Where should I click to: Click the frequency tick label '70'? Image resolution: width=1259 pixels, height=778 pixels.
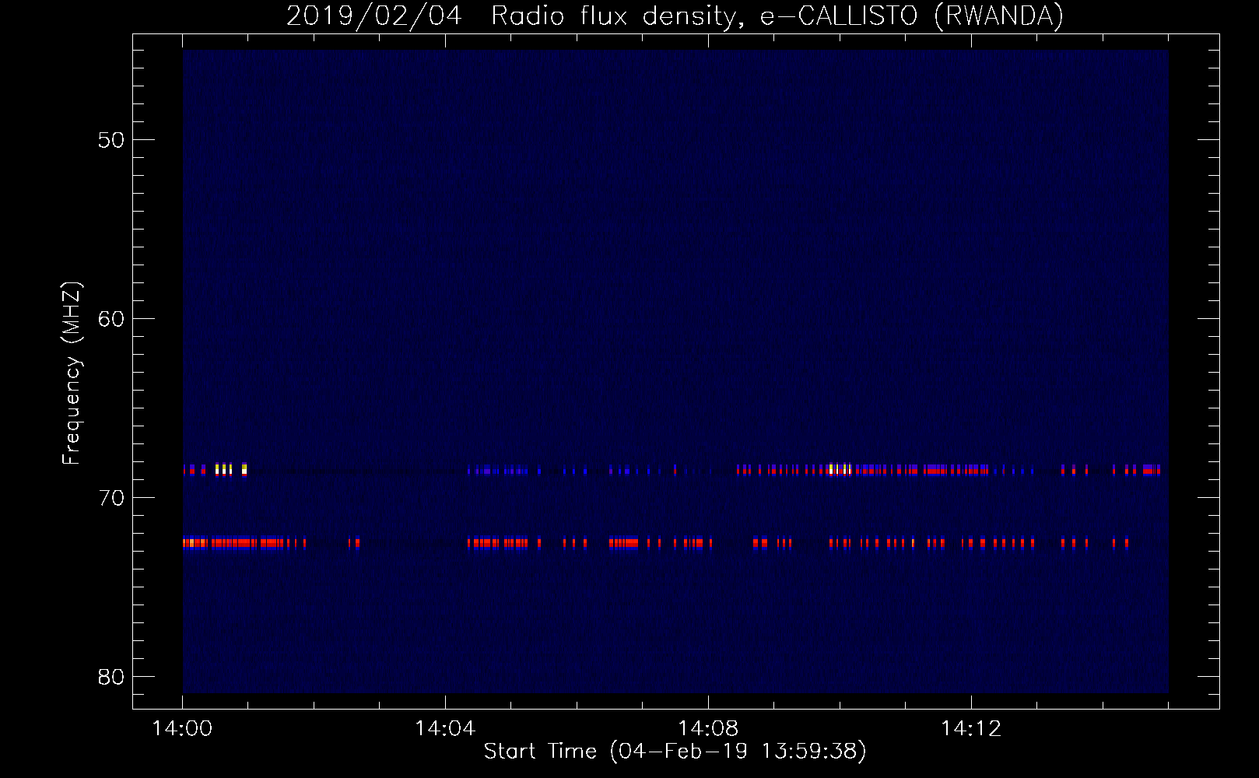click(x=111, y=498)
